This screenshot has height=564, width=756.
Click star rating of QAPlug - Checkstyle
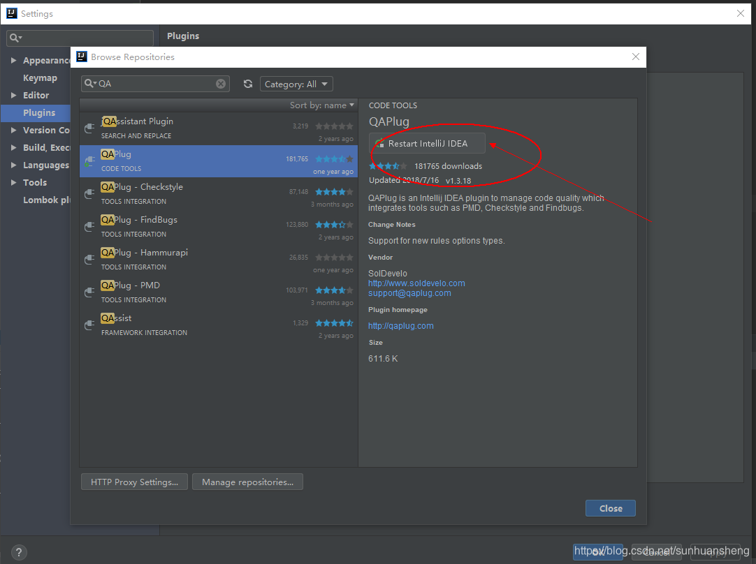point(334,192)
